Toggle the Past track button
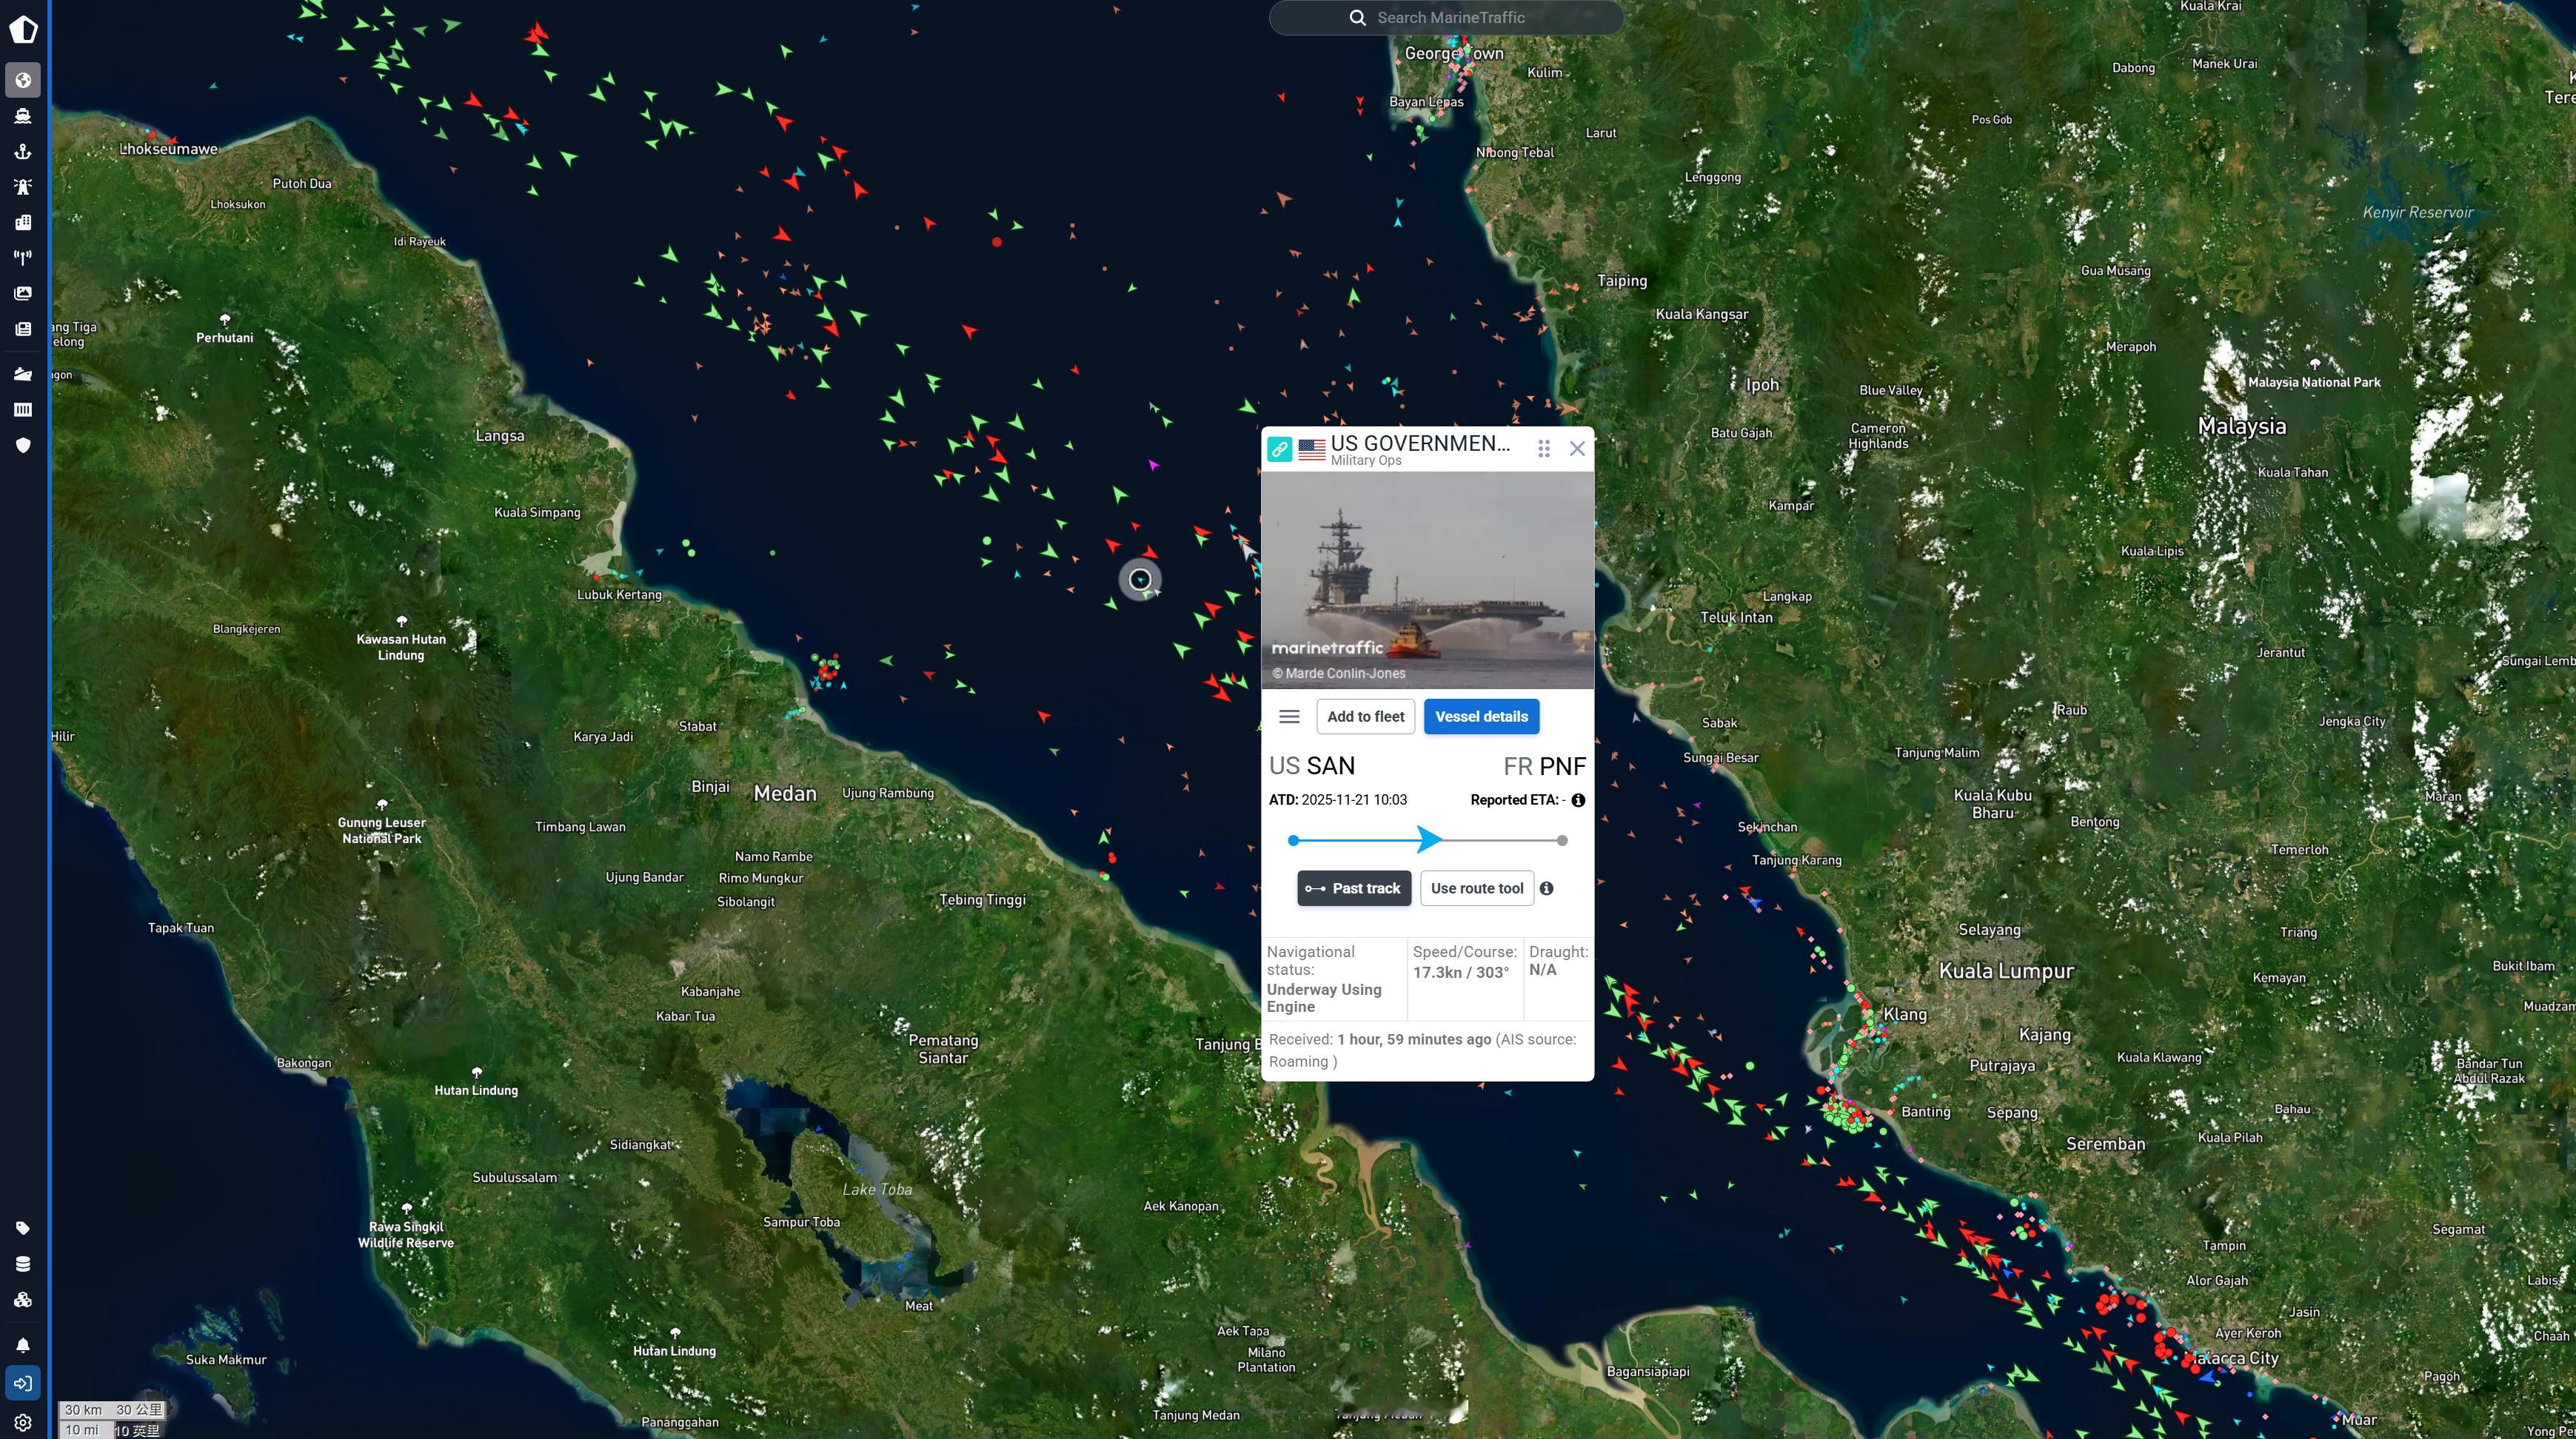 point(1354,888)
